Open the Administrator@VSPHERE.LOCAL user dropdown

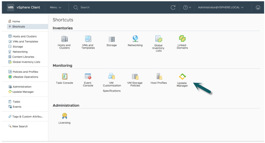tap(221, 7)
